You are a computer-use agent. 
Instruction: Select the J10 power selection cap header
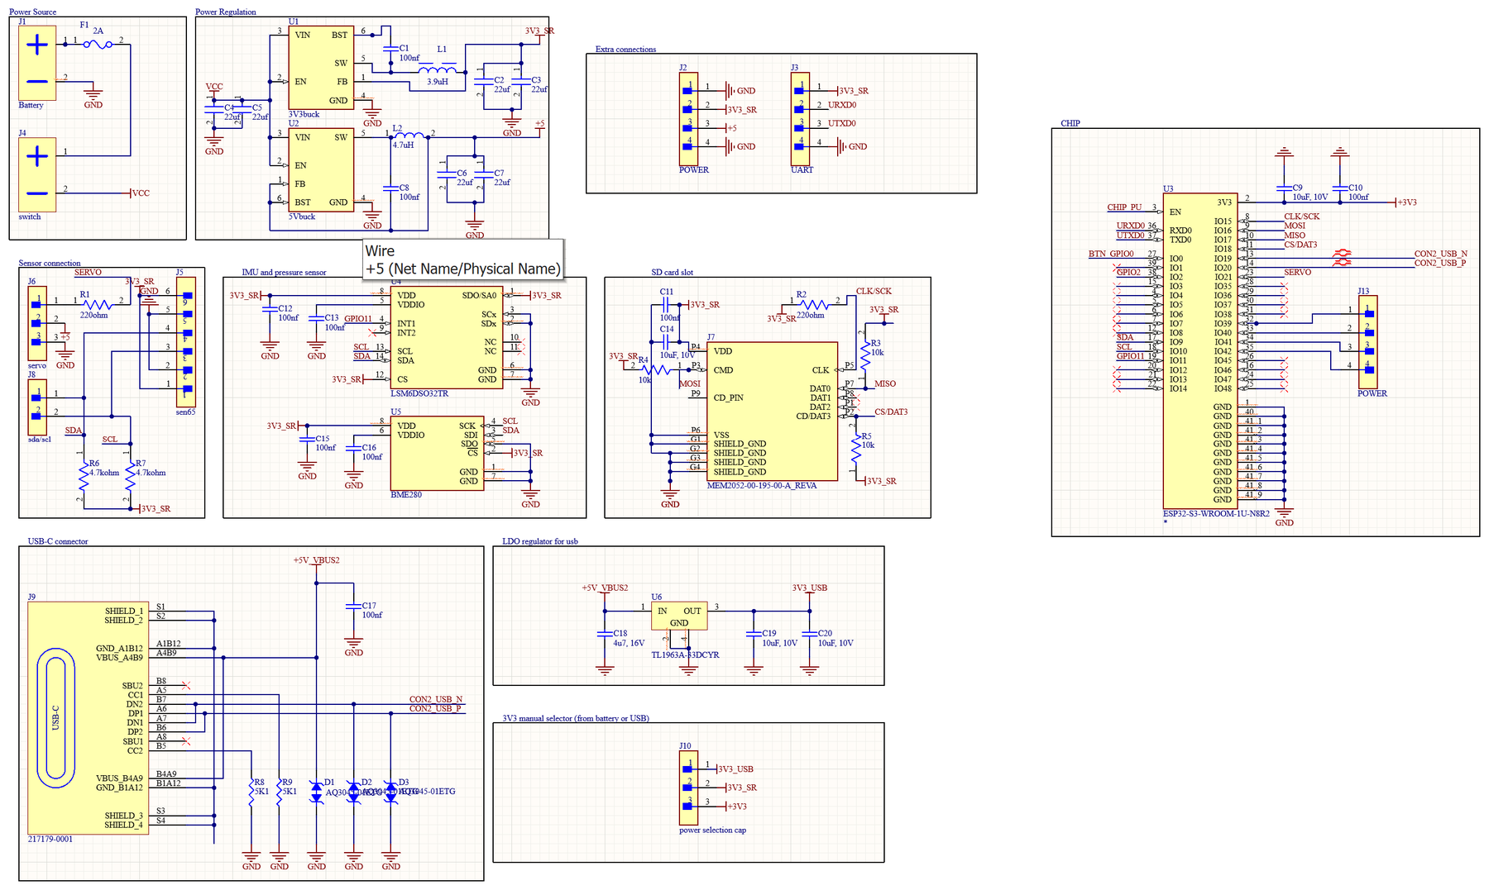[x=687, y=788]
